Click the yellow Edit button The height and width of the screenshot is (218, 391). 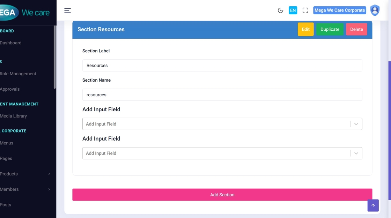coord(305,29)
